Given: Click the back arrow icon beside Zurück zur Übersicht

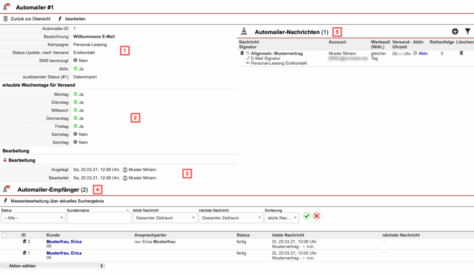Looking at the screenshot, I should [6, 19].
